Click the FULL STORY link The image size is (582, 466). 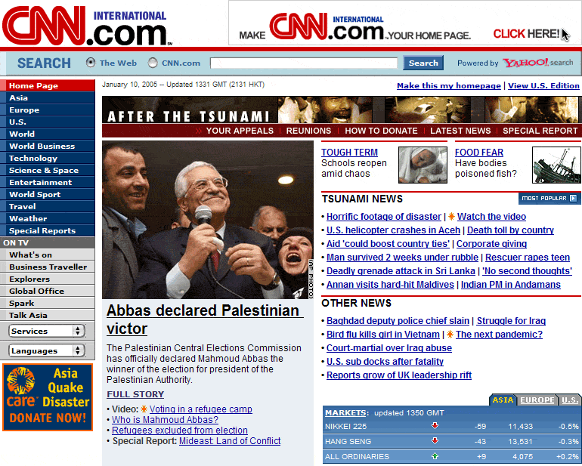click(135, 394)
